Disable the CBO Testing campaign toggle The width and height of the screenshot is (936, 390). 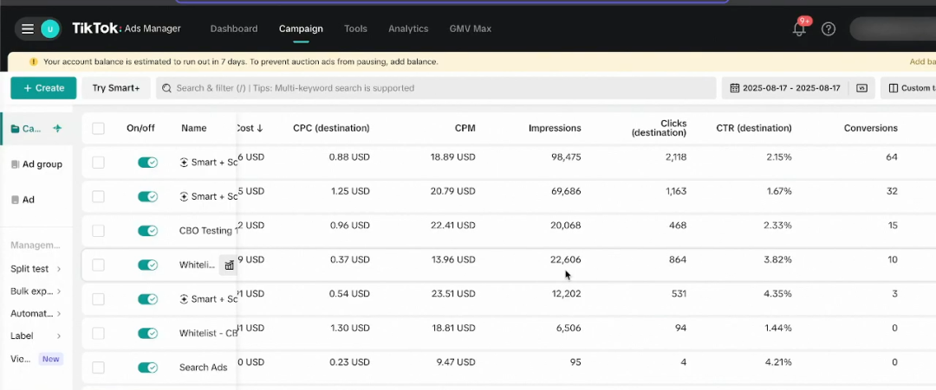click(147, 231)
